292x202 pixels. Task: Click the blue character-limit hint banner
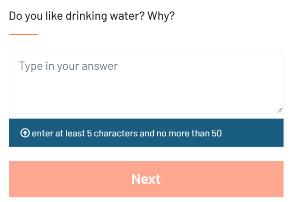(146, 133)
